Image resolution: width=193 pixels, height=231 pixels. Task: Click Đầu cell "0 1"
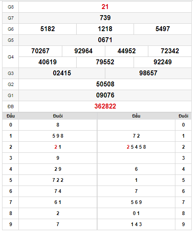point(136,213)
